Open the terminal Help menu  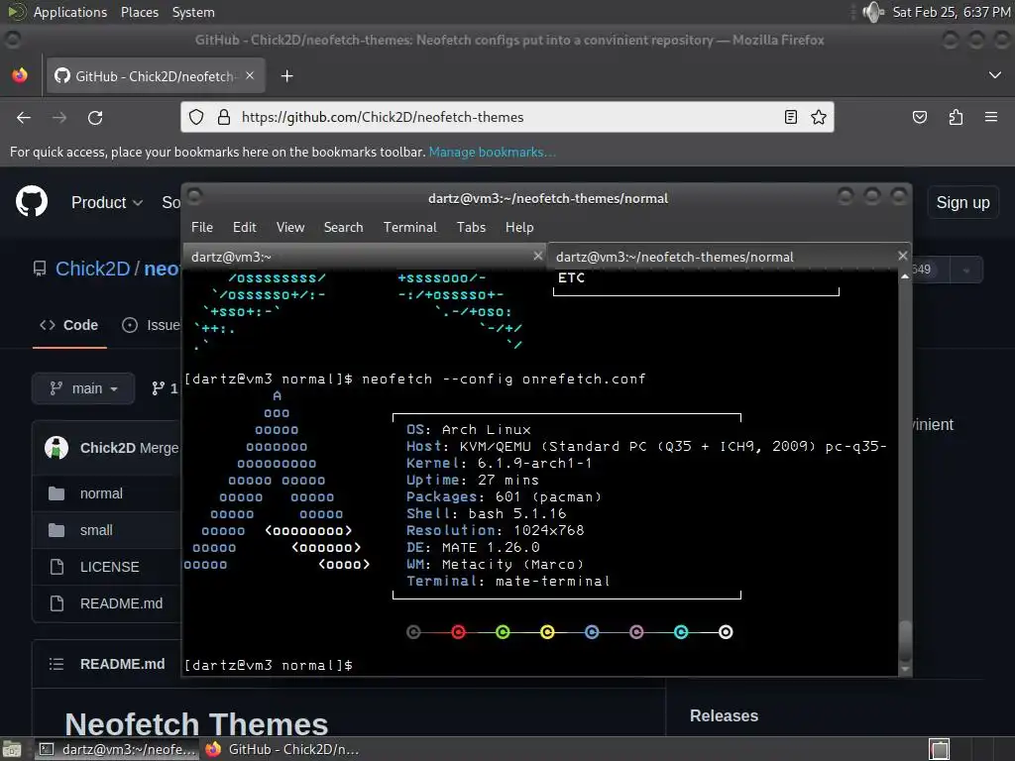519,227
